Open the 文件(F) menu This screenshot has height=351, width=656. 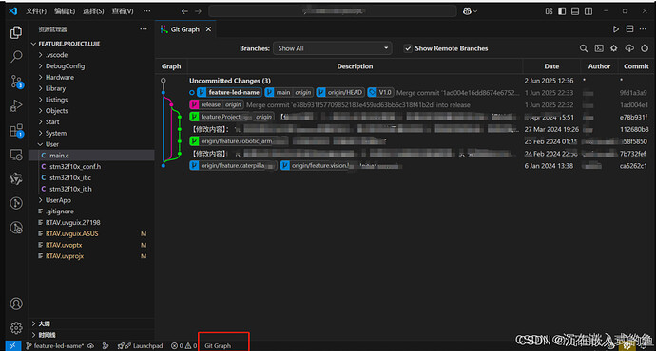(36, 11)
